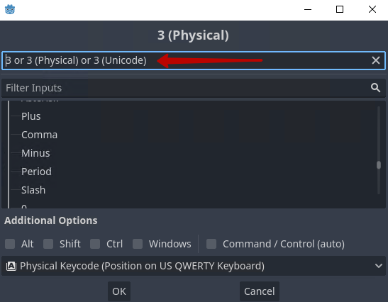Click the input list vertical scrollbar handle

click(x=379, y=165)
